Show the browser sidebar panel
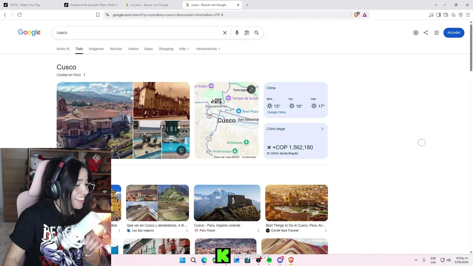This screenshot has height=266, width=473. pos(439,15)
